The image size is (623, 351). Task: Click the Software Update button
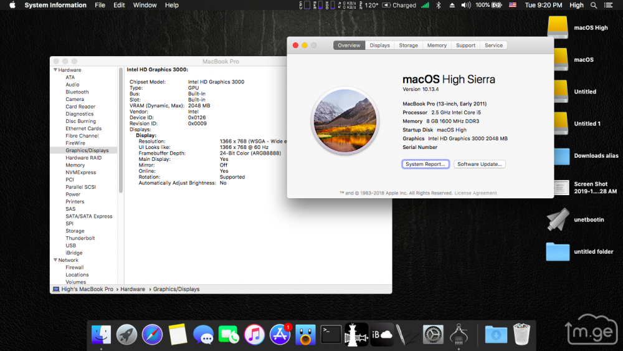tap(479, 164)
